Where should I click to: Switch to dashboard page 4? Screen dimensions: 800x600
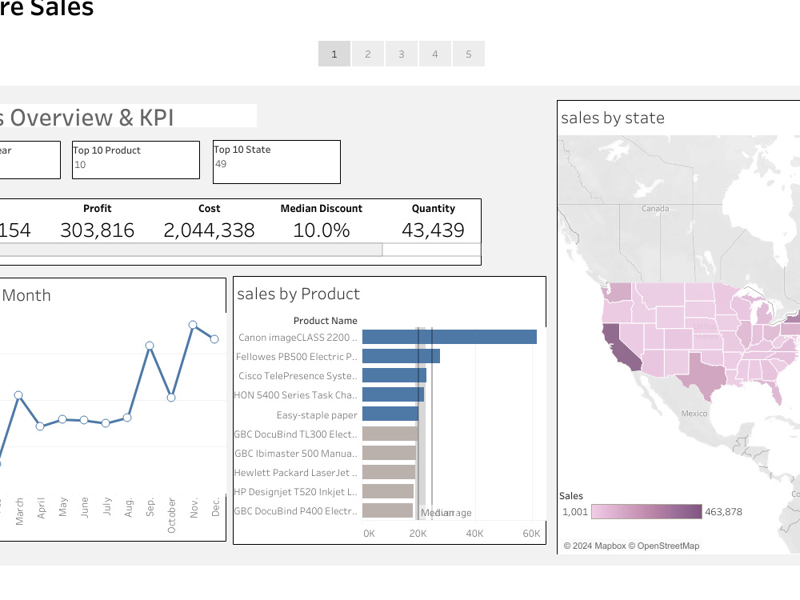point(435,54)
